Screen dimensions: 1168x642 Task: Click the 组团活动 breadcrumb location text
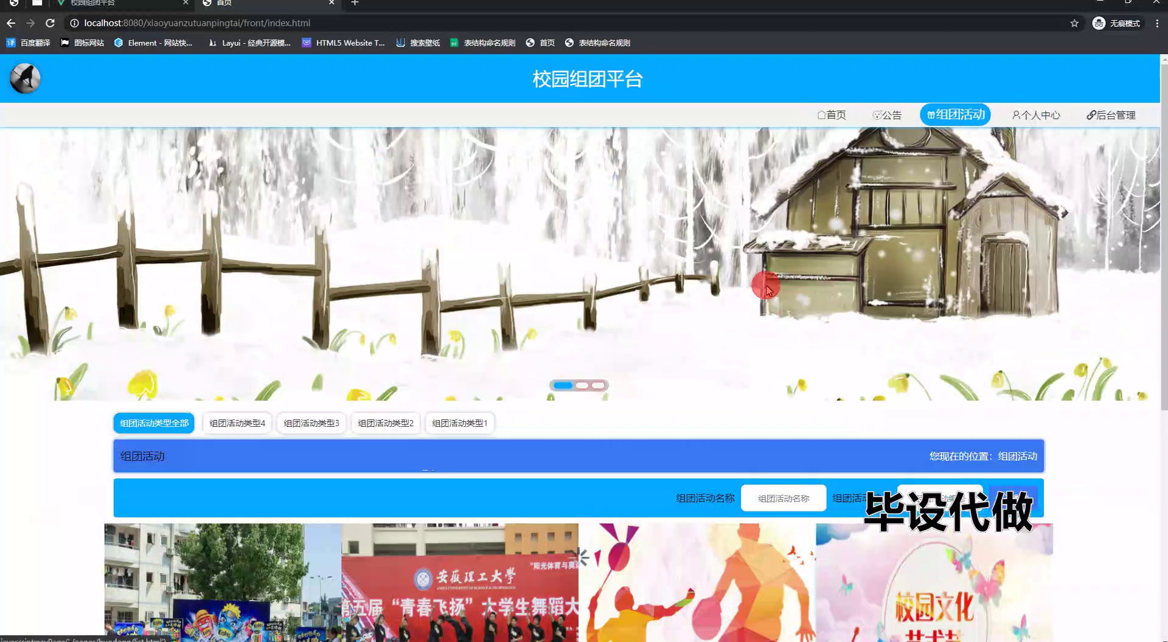[x=1018, y=456]
